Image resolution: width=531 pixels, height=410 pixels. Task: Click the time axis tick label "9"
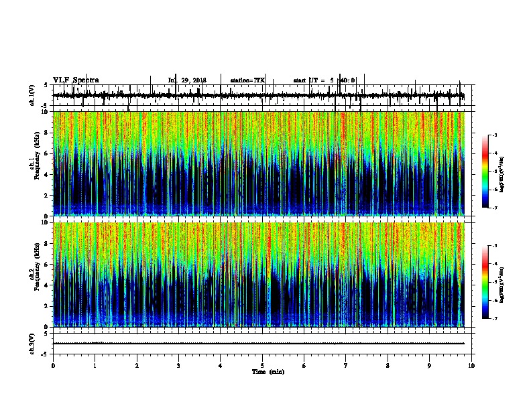[429, 366]
